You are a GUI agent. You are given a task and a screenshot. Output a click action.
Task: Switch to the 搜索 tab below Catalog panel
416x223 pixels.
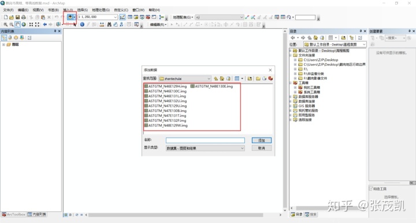(x=311, y=214)
